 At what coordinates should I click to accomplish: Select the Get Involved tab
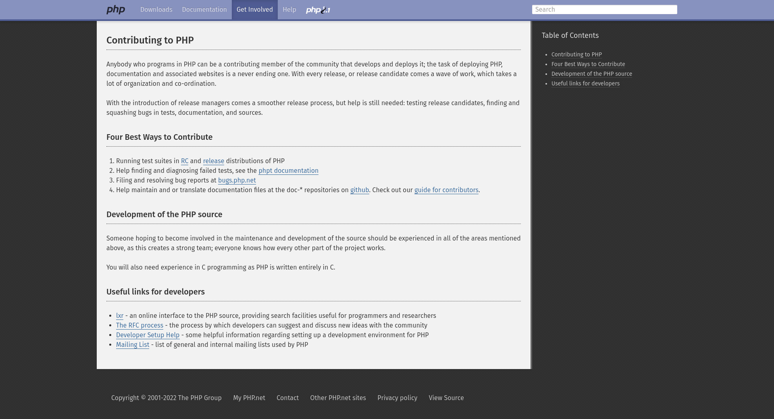[254, 10]
